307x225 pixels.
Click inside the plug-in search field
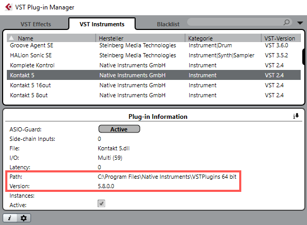click(235, 22)
